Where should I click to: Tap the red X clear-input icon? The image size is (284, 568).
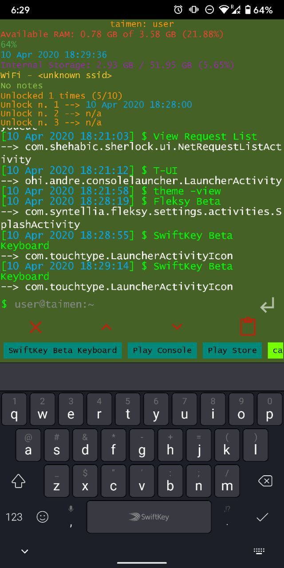[x=35, y=327]
